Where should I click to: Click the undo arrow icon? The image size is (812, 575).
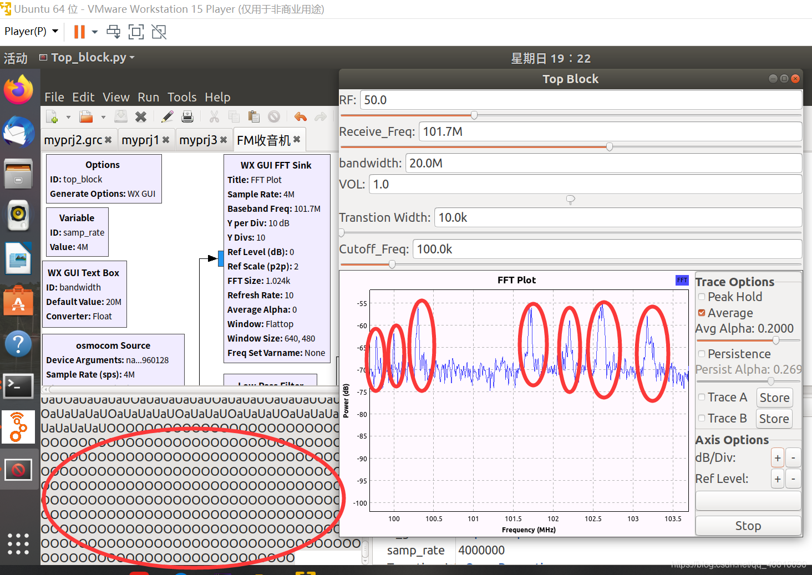pyautogui.click(x=301, y=117)
